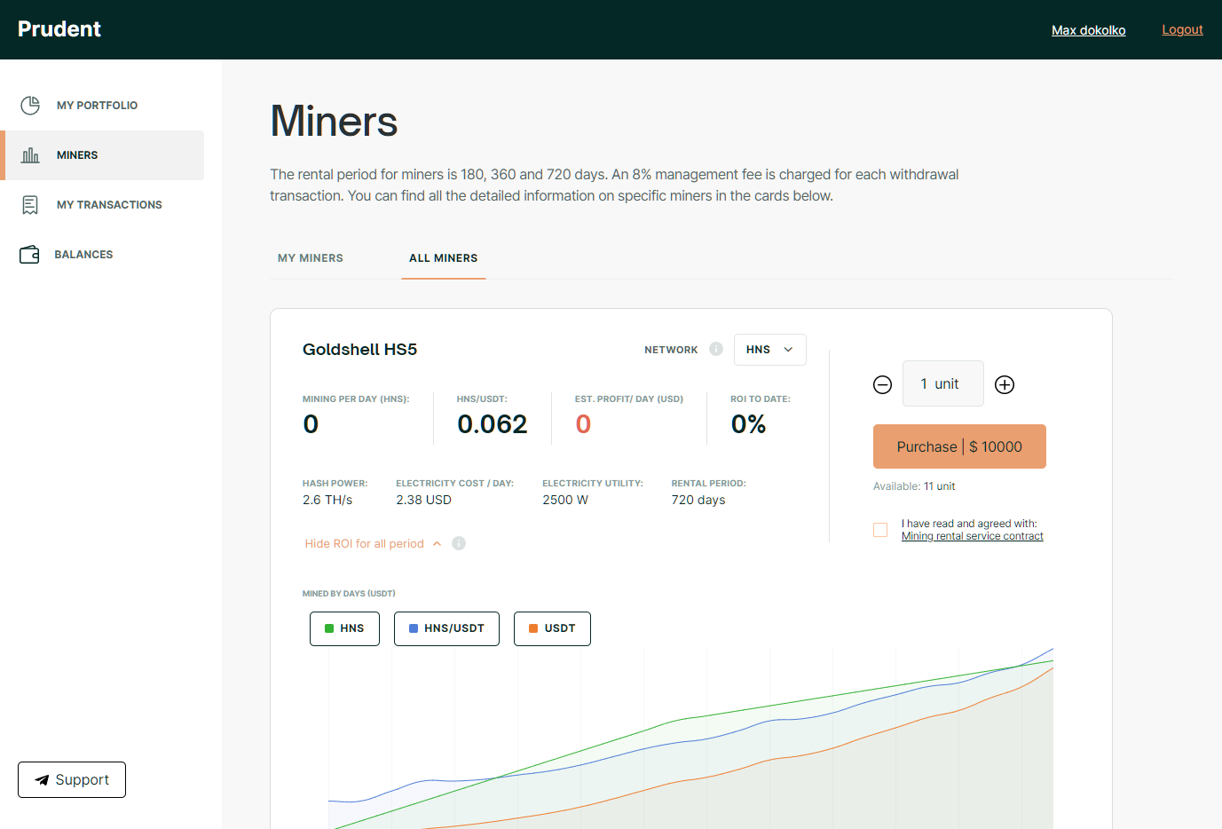Collapse ROI chart via Hide ROI link
The width and height of the screenshot is (1222, 829).
(x=373, y=544)
